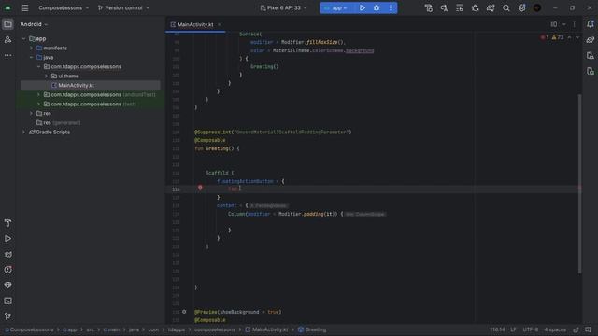Run the app with the play button
This screenshot has height=336, width=598.
click(x=363, y=7)
